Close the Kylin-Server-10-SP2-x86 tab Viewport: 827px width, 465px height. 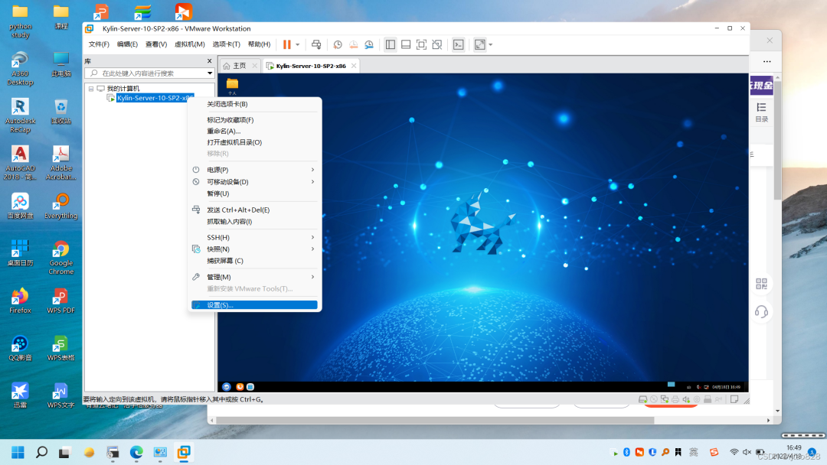pos(354,66)
